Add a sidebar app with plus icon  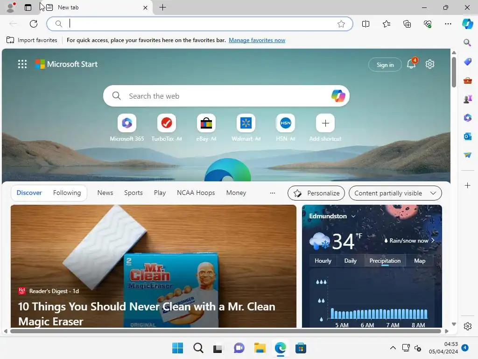[467, 185]
